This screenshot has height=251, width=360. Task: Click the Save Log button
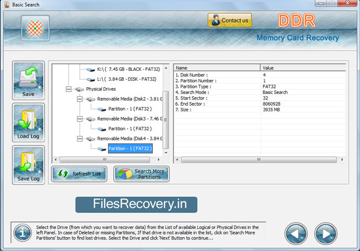(x=28, y=165)
